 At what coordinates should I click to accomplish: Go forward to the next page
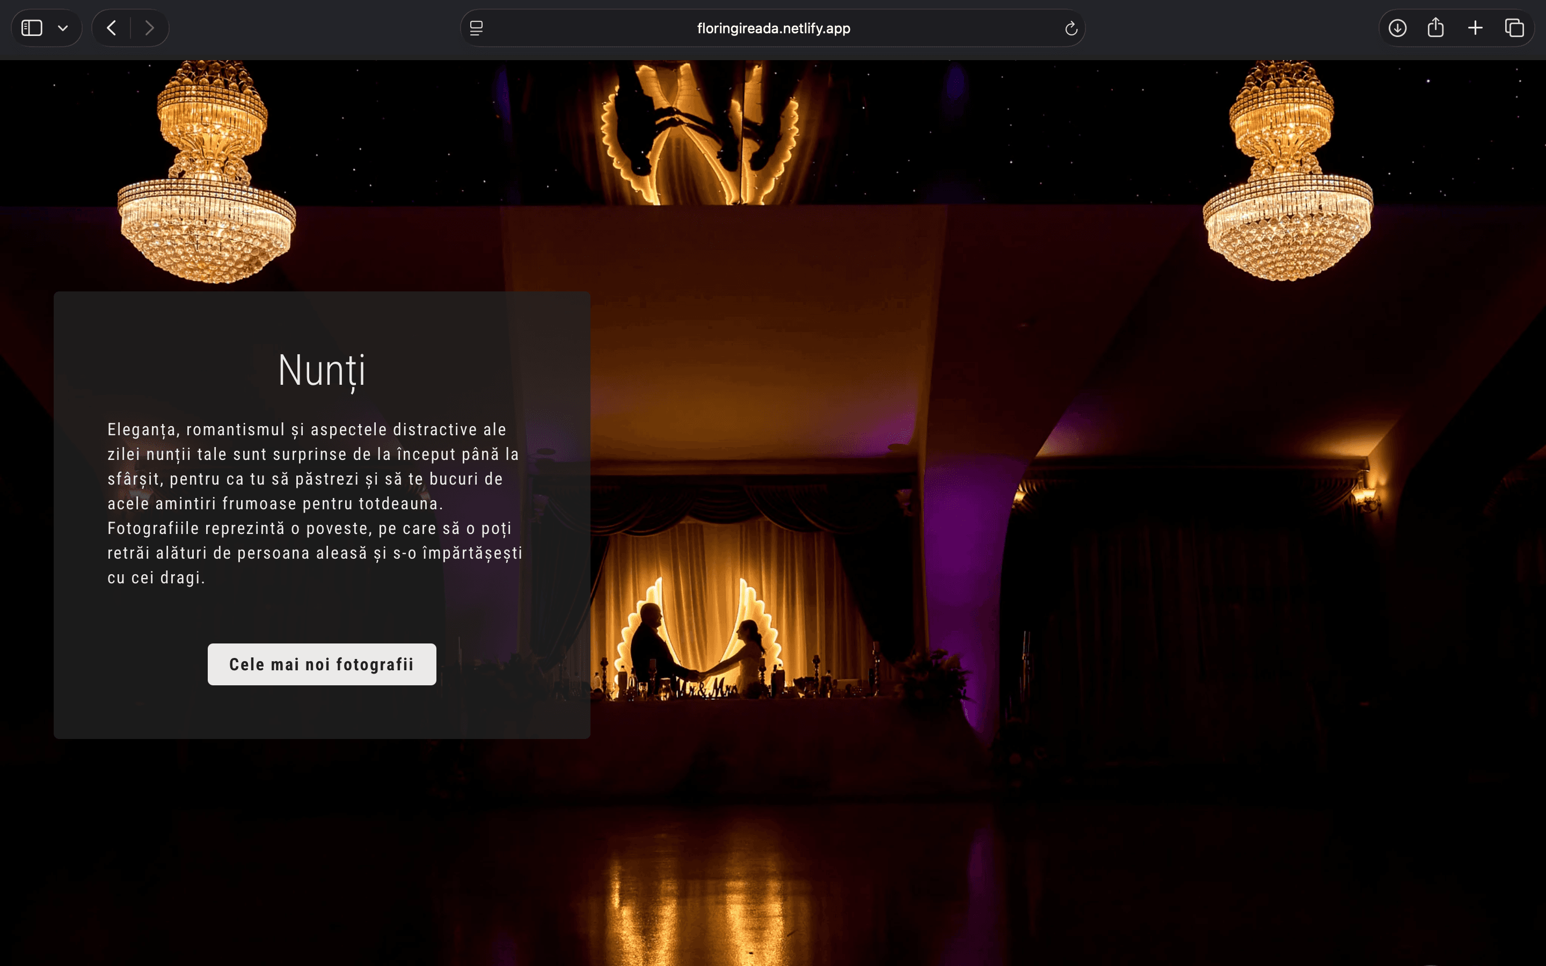(149, 28)
